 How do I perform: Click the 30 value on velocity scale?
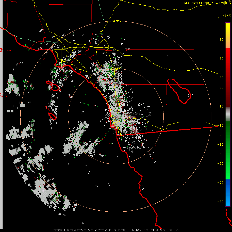[221, 87]
